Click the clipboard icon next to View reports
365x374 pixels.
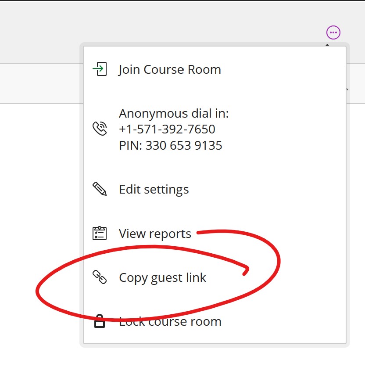pos(100,233)
